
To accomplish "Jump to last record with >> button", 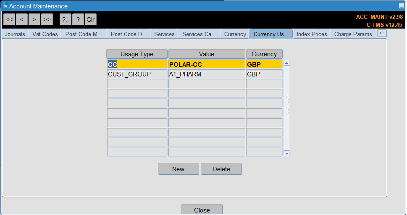I will 47,19.
